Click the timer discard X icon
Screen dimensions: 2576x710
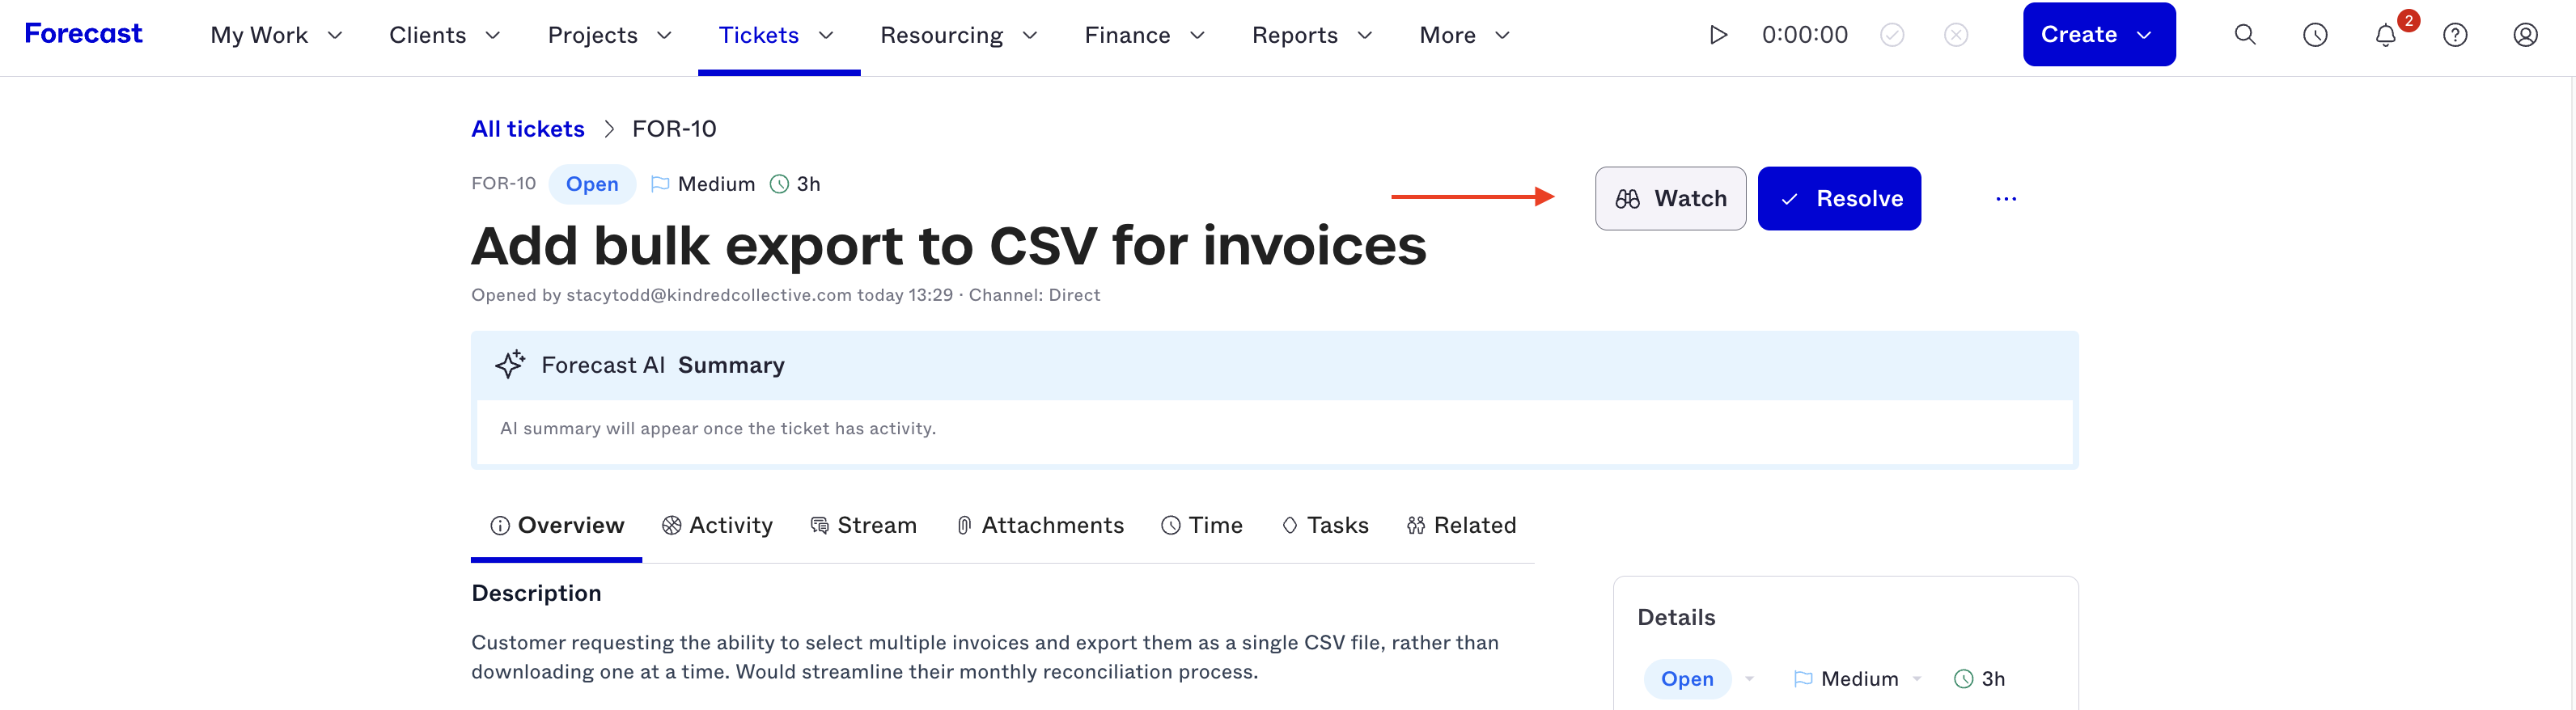pyautogui.click(x=1956, y=35)
